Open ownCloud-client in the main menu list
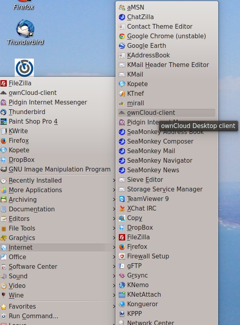 pos(58,93)
